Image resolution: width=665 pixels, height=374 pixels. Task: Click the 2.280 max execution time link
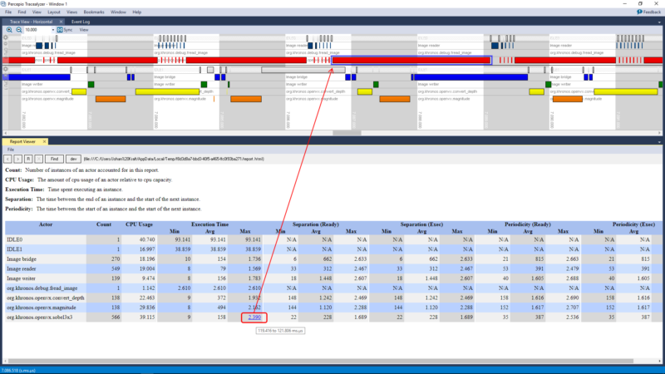[x=254, y=317]
